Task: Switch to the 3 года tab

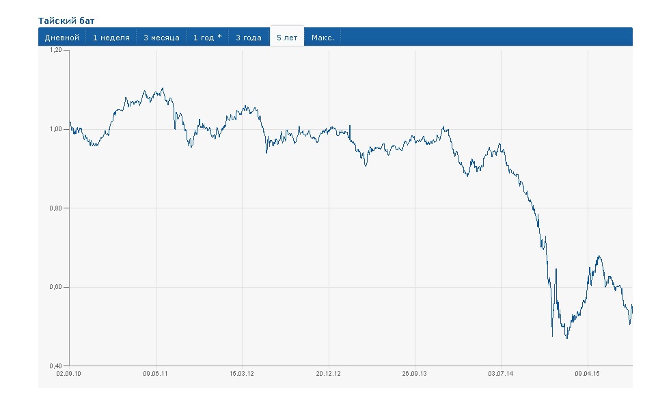Action: (x=249, y=38)
